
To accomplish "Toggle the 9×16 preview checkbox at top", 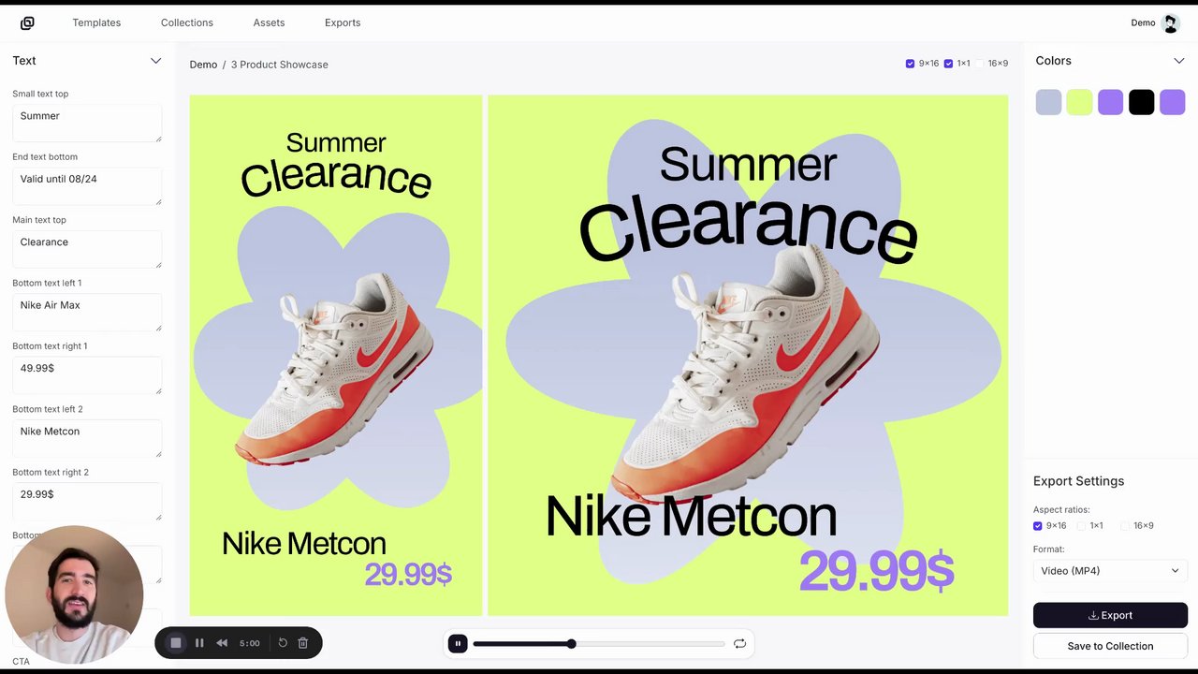I will 910,64.
